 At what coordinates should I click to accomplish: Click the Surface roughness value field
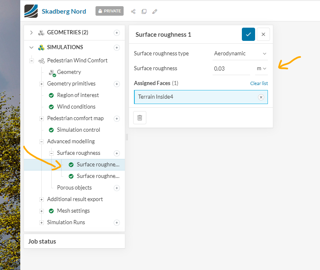[231, 69]
